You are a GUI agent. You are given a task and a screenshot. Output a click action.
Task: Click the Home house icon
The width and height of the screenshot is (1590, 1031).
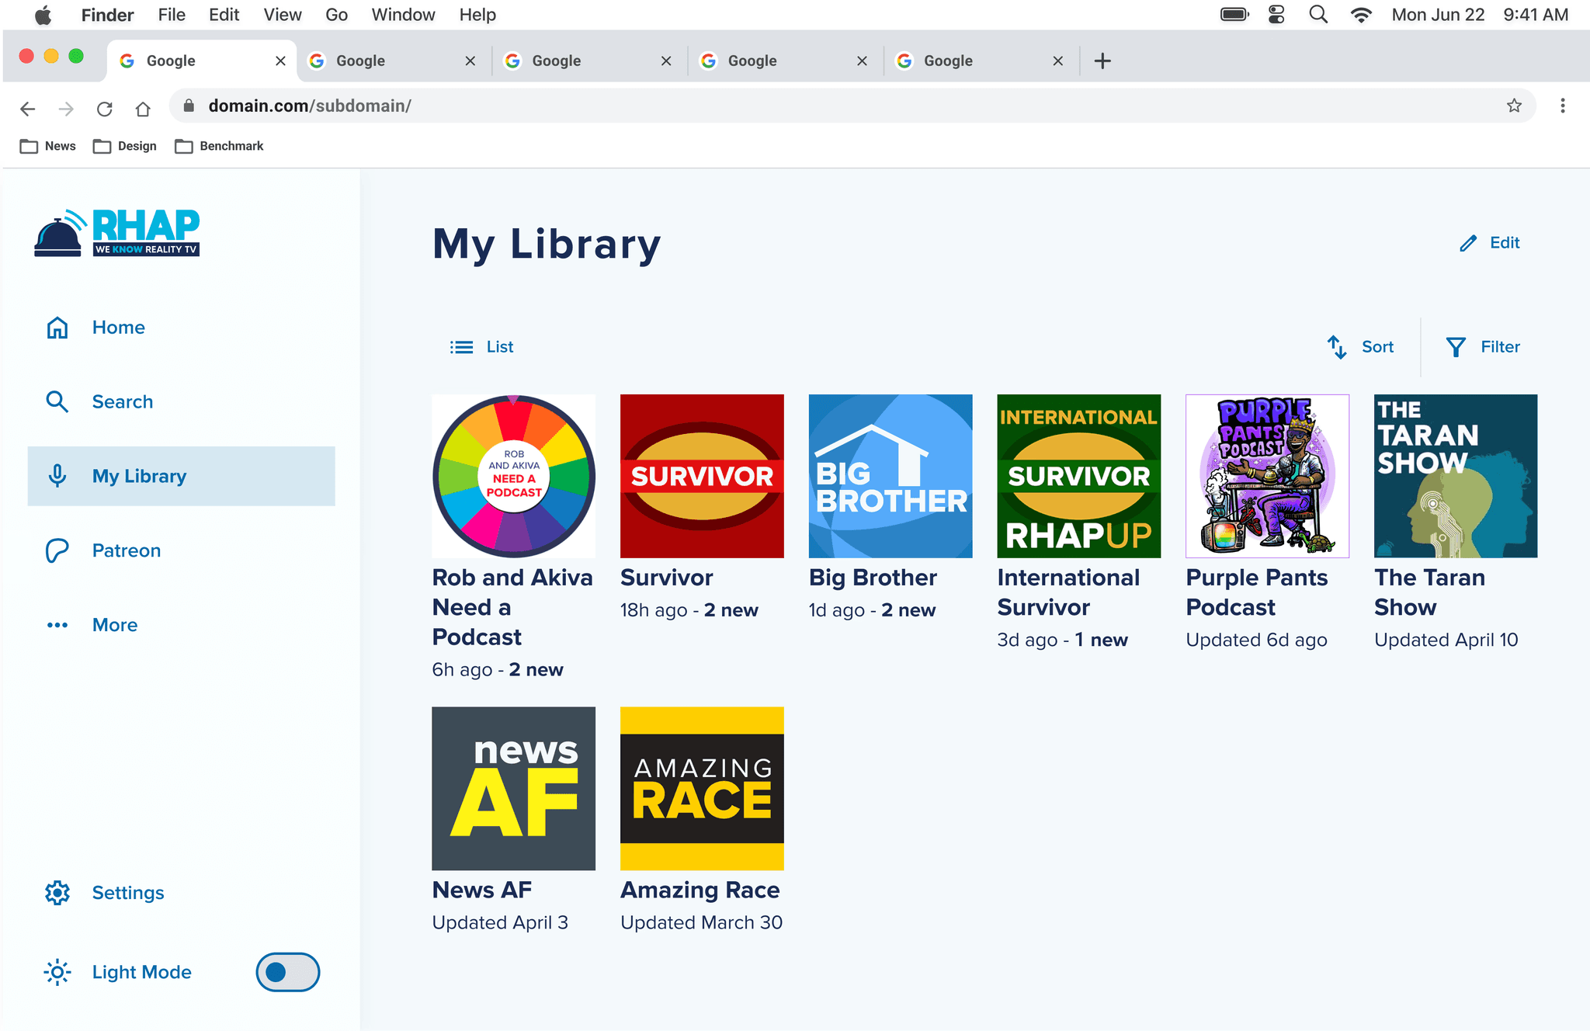(57, 328)
